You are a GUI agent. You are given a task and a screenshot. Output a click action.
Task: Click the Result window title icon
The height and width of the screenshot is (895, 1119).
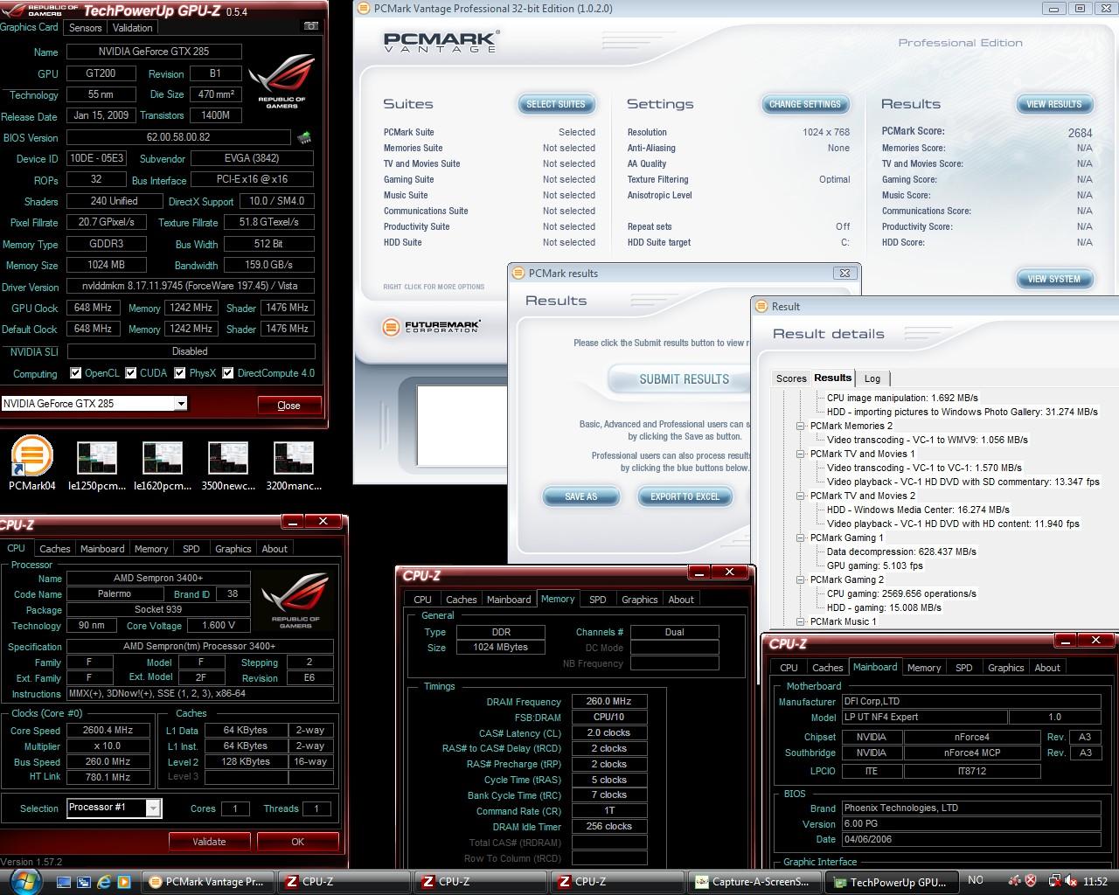[x=761, y=306]
